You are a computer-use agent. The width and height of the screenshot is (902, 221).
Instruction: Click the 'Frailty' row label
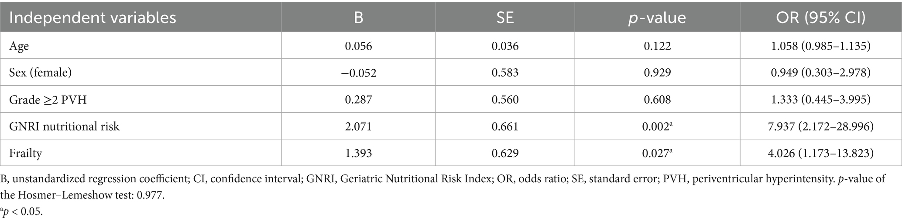(26, 153)
